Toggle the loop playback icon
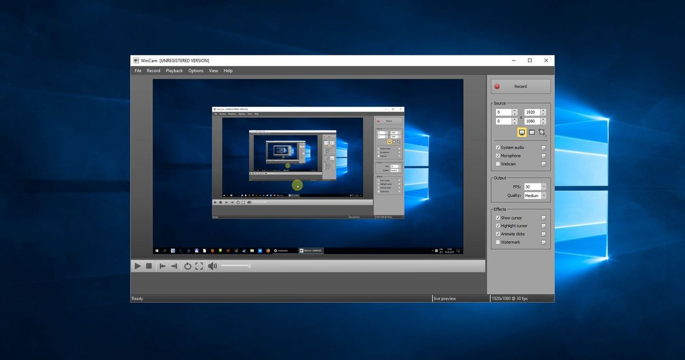Viewport: 685px width, 360px height. pos(188,266)
